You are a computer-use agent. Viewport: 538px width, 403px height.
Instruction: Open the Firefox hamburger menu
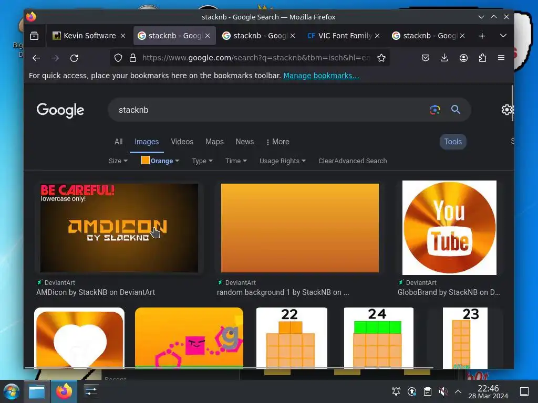point(501,58)
